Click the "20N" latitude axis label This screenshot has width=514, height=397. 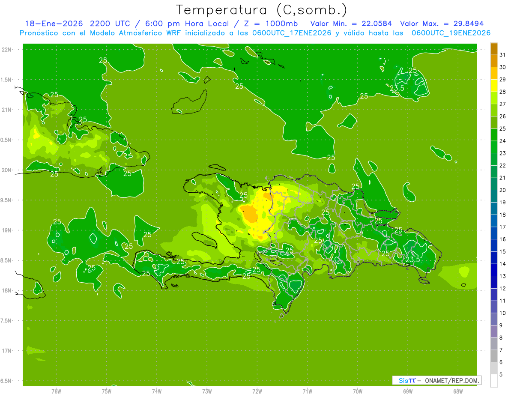tap(7, 170)
